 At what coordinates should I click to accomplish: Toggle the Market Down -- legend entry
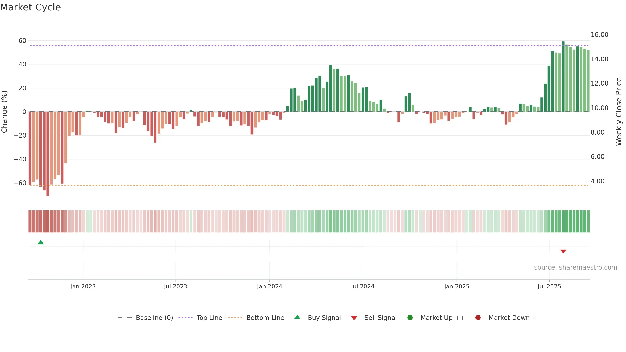coord(506,318)
